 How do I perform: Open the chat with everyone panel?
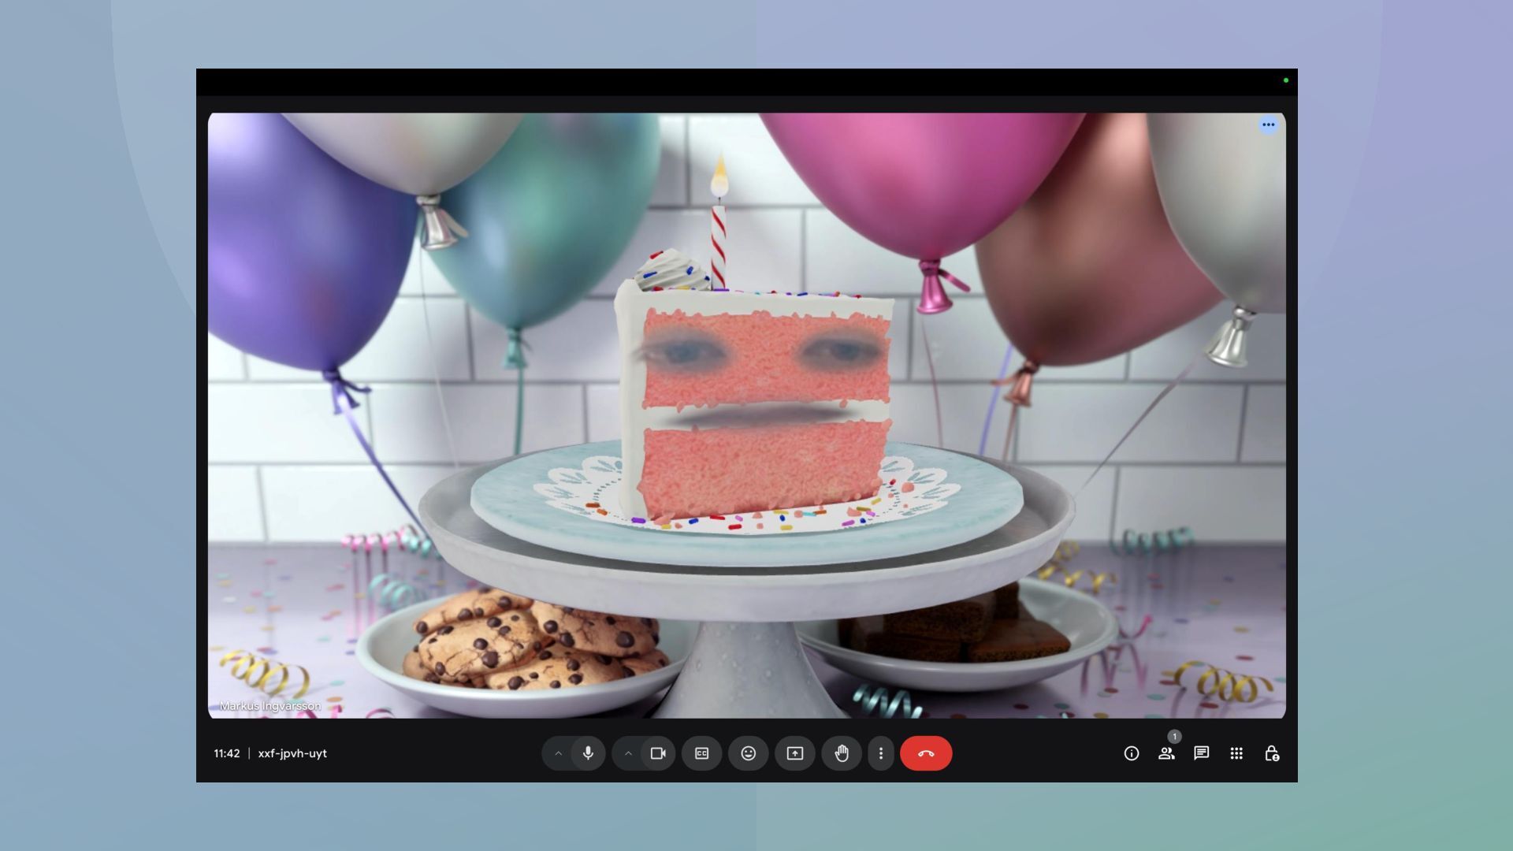click(x=1201, y=753)
